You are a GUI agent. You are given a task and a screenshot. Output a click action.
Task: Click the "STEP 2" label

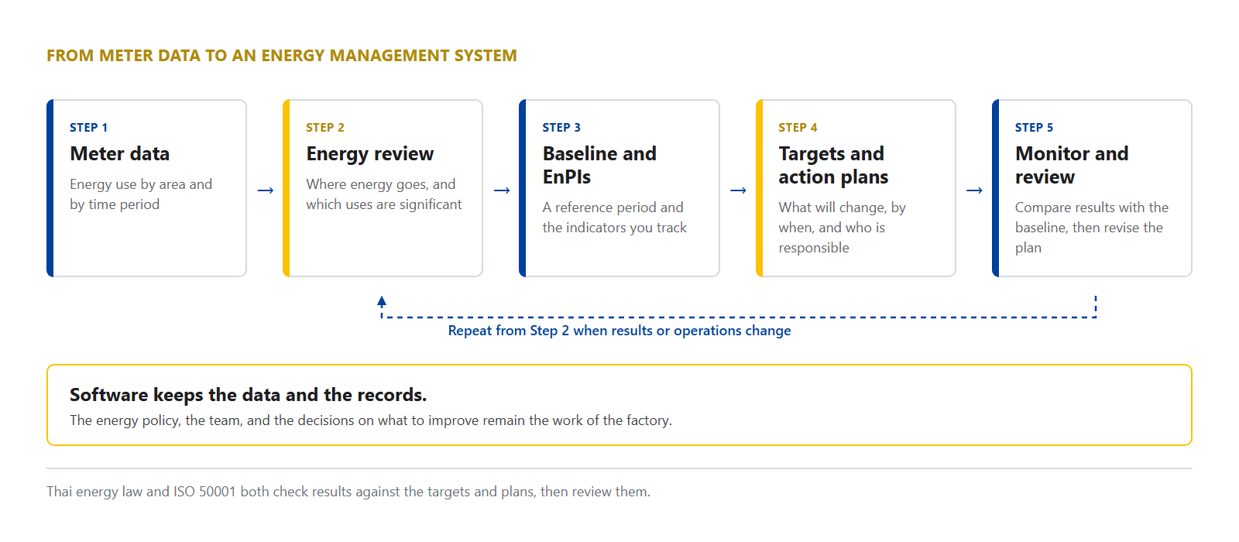click(x=325, y=128)
